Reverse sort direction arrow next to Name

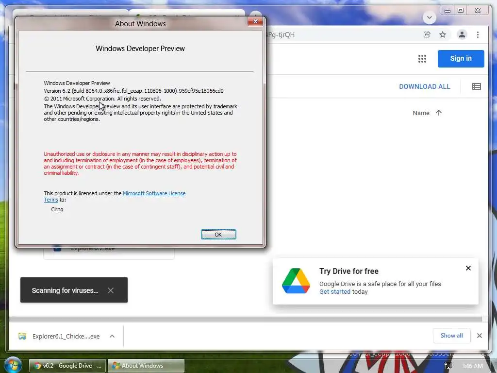point(439,113)
